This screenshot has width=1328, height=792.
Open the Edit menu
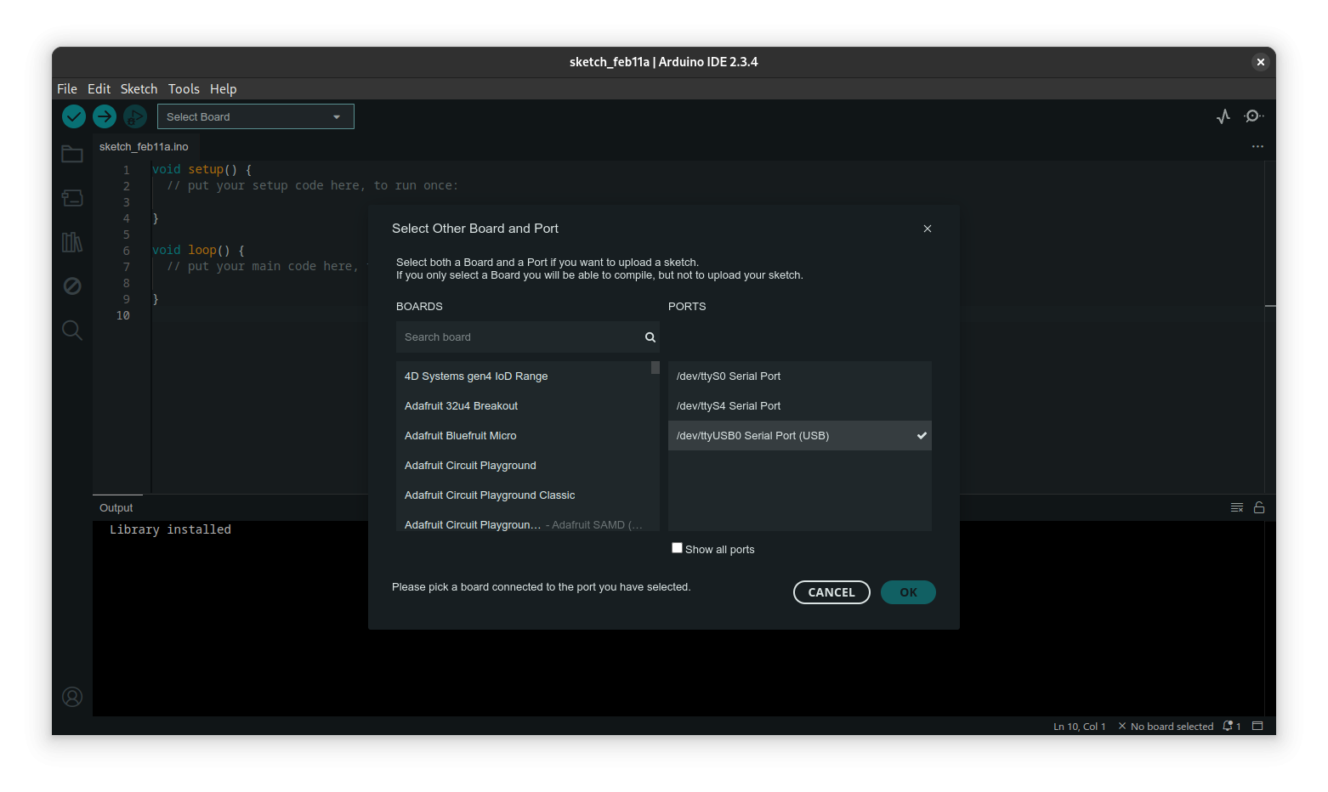coord(99,88)
